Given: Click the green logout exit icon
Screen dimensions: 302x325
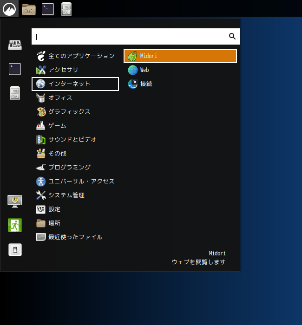Looking at the screenshot, I should [15, 225].
